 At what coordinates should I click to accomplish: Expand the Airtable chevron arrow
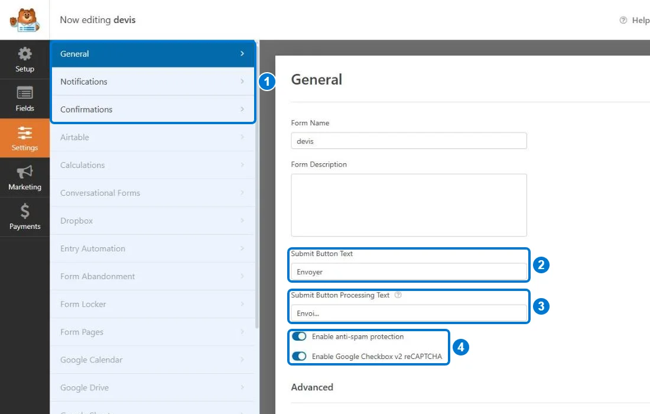tap(242, 137)
